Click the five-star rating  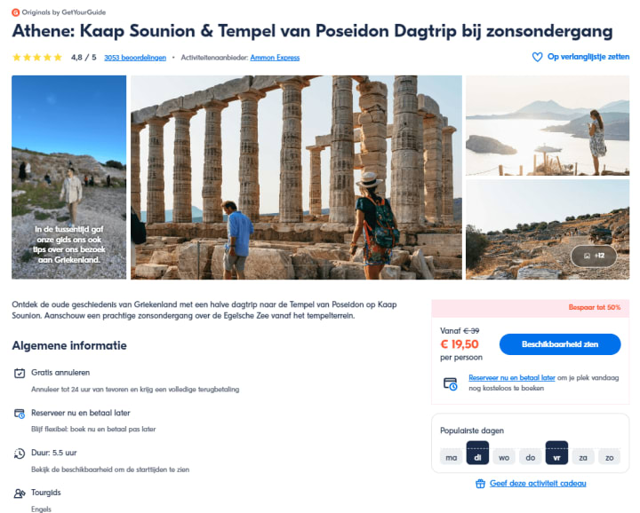(x=37, y=58)
